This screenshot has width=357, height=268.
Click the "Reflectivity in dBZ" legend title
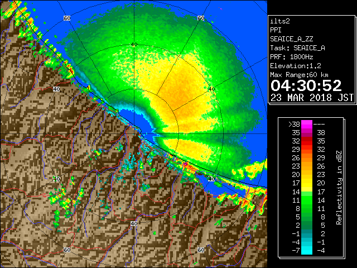[339, 188]
